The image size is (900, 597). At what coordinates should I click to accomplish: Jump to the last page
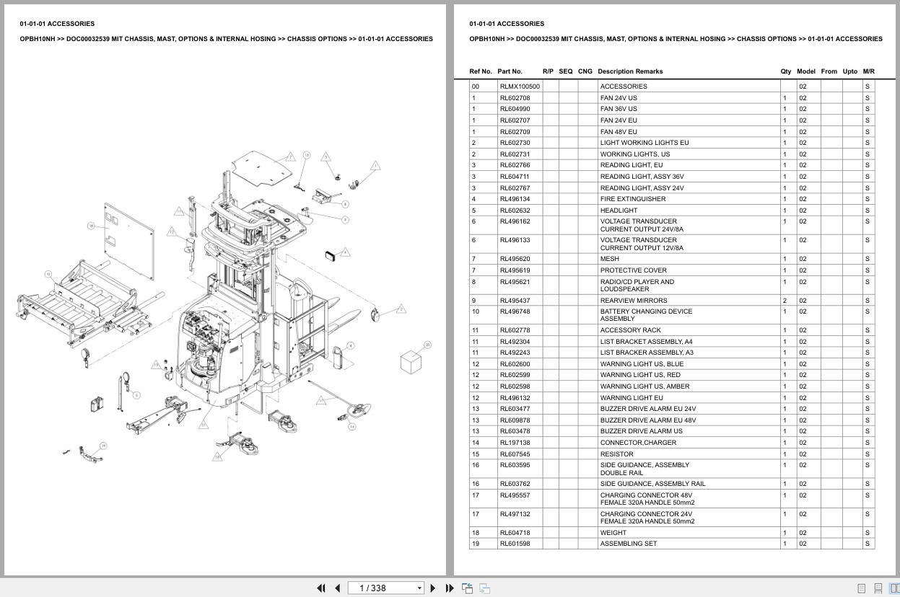[x=450, y=588]
